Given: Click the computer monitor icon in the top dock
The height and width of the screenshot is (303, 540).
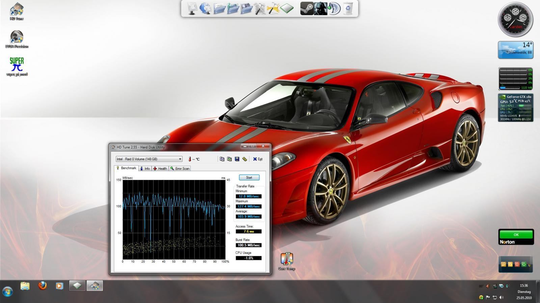Looking at the screenshot, I should (192, 8).
